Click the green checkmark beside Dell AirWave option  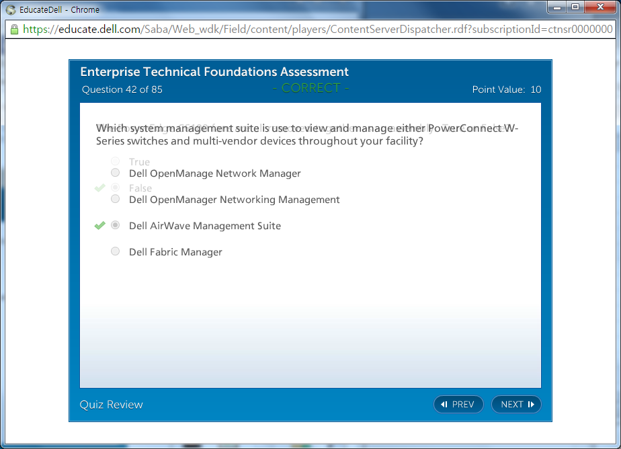tap(99, 226)
